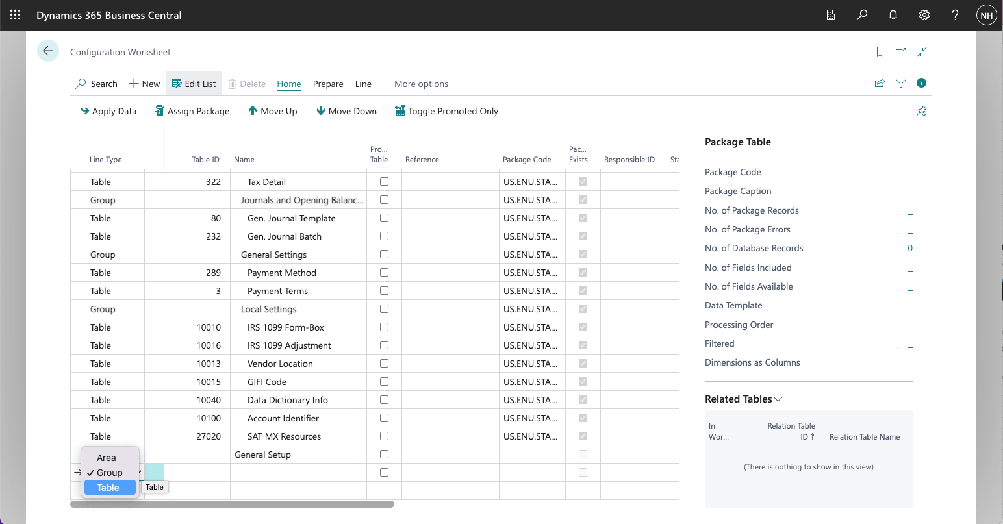Select Table from Line Type dropdown

pos(108,488)
